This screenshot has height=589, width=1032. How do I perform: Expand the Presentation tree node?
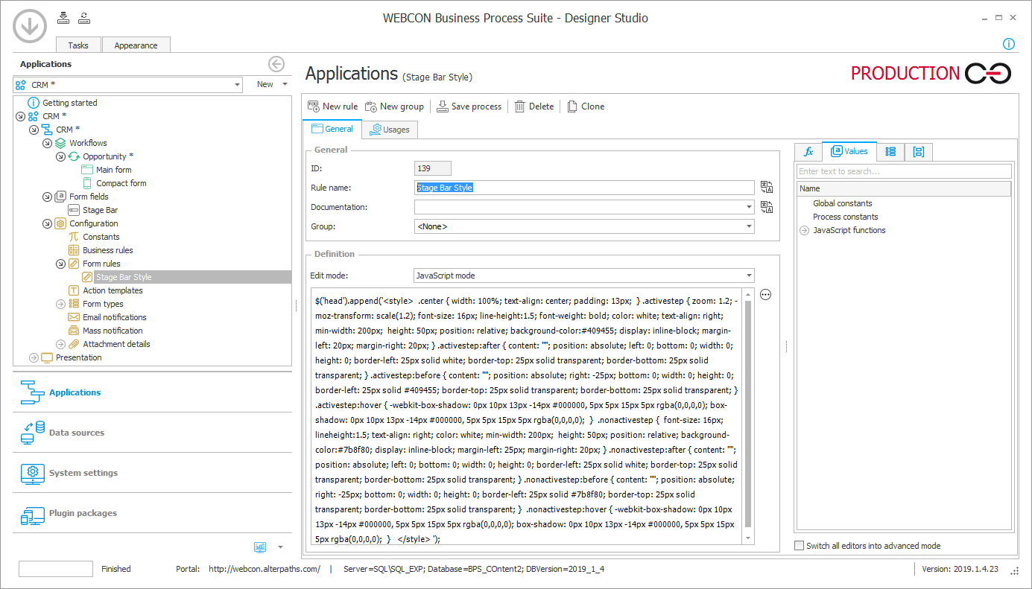point(34,357)
